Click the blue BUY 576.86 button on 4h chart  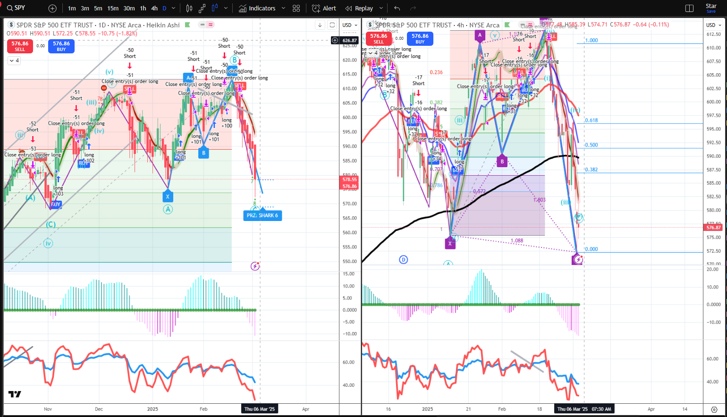pos(420,39)
